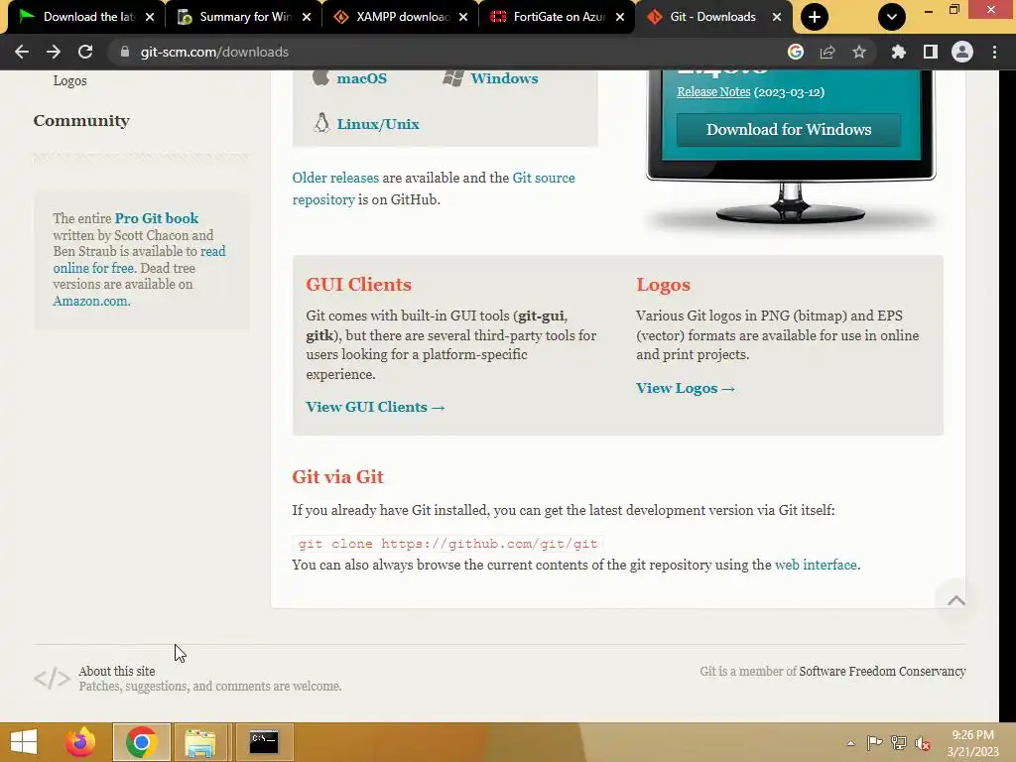Open Chrome from the taskbar
The width and height of the screenshot is (1016, 762).
[141, 742]
